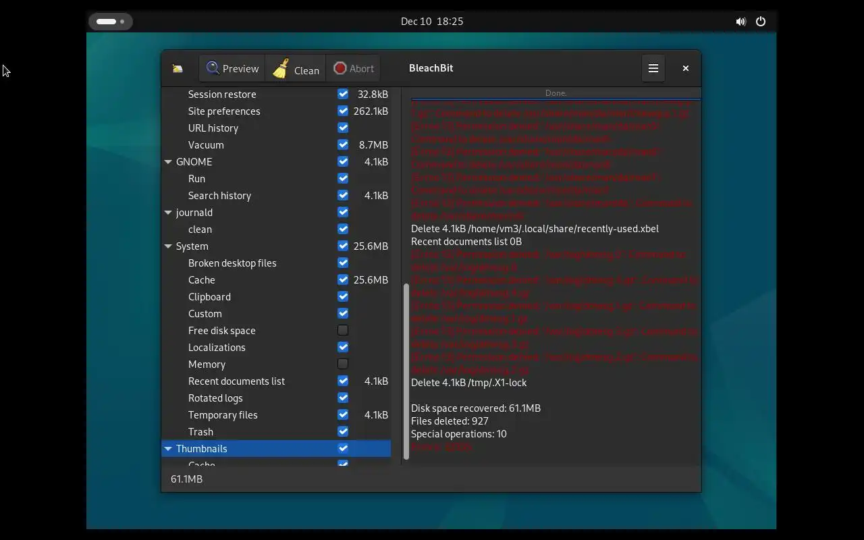Screen dimensions: 864x540
Task: Select the Recent documents list item
Action: tap(236, 381)
